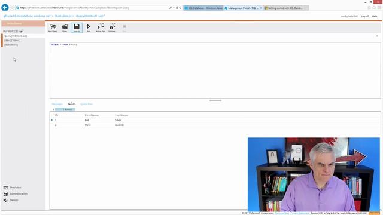Go back with the browser back arrow
Image resolution: width=383 pixels, height=215 pixels.
tap(5, 8)
